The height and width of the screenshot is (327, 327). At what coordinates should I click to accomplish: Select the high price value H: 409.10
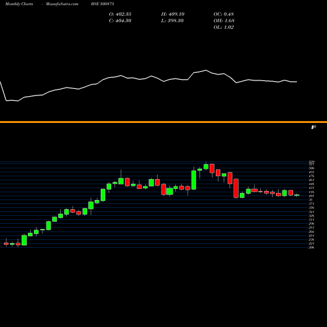tap(173, 14)
